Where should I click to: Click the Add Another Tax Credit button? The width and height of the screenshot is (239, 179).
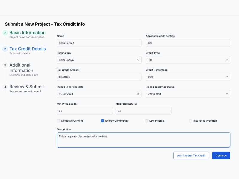tap(191, 155)
